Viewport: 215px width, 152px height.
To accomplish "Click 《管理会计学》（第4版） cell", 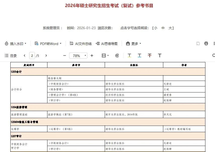I will click(x=76, y=95).
